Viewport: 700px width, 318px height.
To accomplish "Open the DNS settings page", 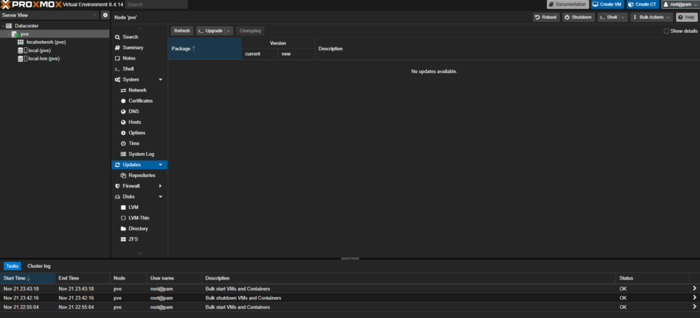I will [133, 111].
